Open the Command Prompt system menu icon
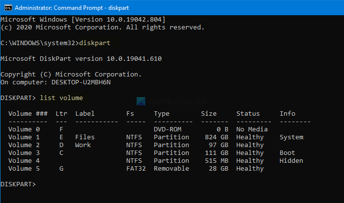 coord(7,8)
